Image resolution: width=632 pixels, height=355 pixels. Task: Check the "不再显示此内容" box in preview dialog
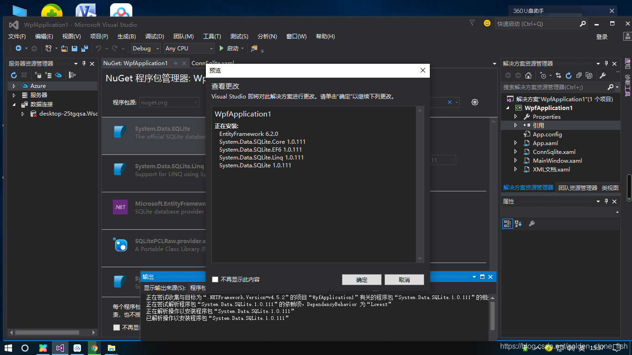pos(215,279)
